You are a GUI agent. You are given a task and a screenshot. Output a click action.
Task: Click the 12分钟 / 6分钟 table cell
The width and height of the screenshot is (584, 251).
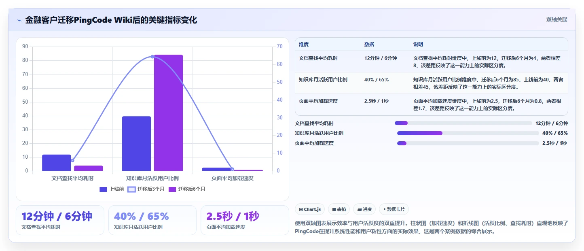pyautogui.click(x=381, y=58)
